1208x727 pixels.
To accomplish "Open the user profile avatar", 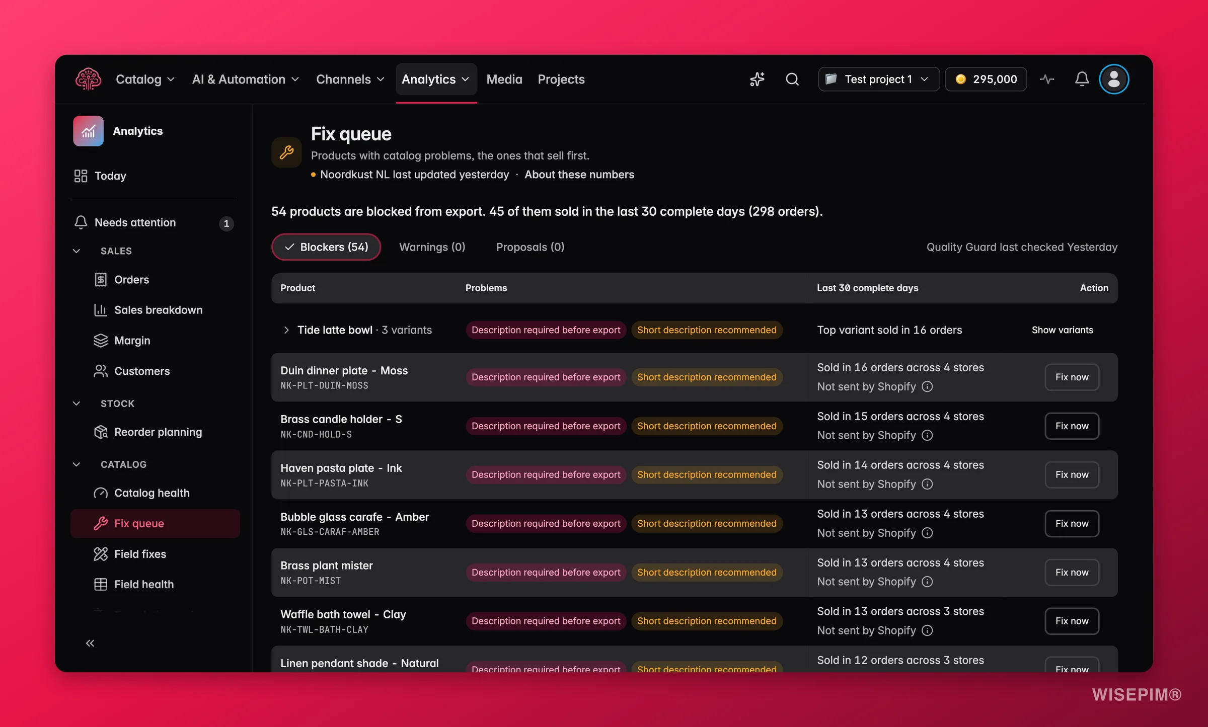I will coord(1114,79).
